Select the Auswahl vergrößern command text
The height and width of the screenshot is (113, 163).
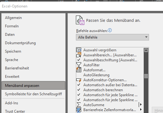tap(100, 50)
